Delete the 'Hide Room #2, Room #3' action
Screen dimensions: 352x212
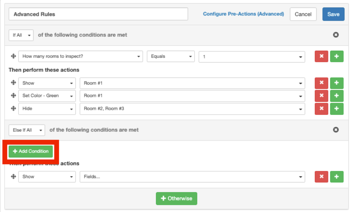coord(321,108)
